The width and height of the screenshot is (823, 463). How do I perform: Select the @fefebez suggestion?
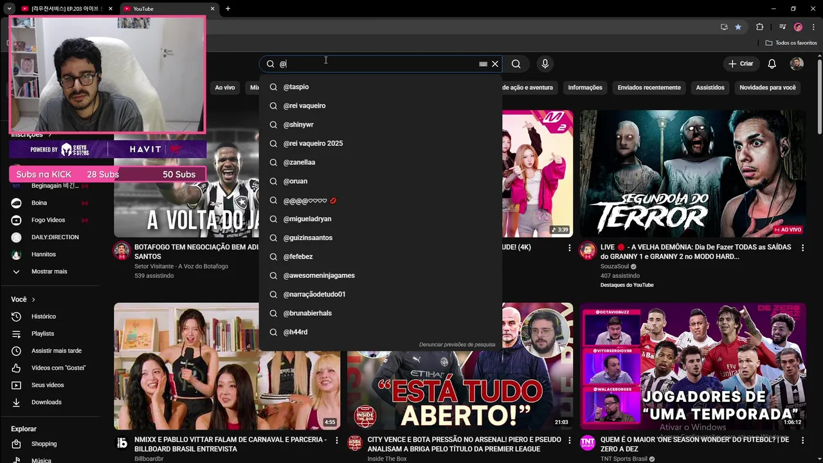coord(381,257)
